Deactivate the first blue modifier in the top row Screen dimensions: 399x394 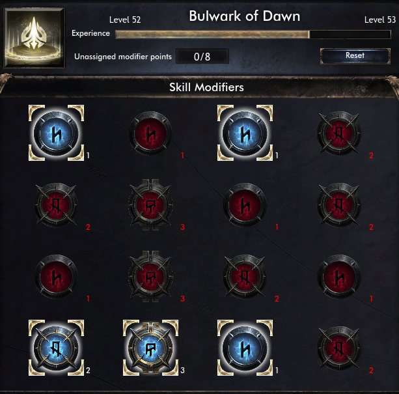pyautogui.click(x=56, y=134)
